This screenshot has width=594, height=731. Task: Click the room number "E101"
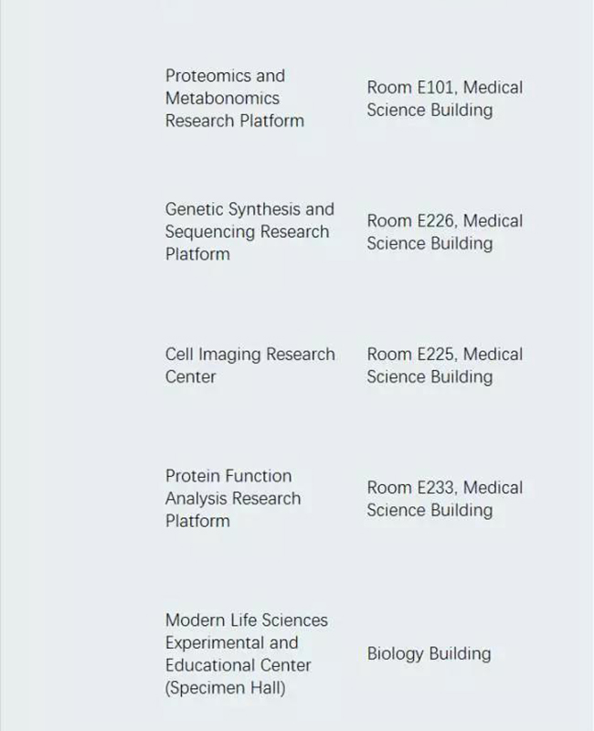[435, 88]
